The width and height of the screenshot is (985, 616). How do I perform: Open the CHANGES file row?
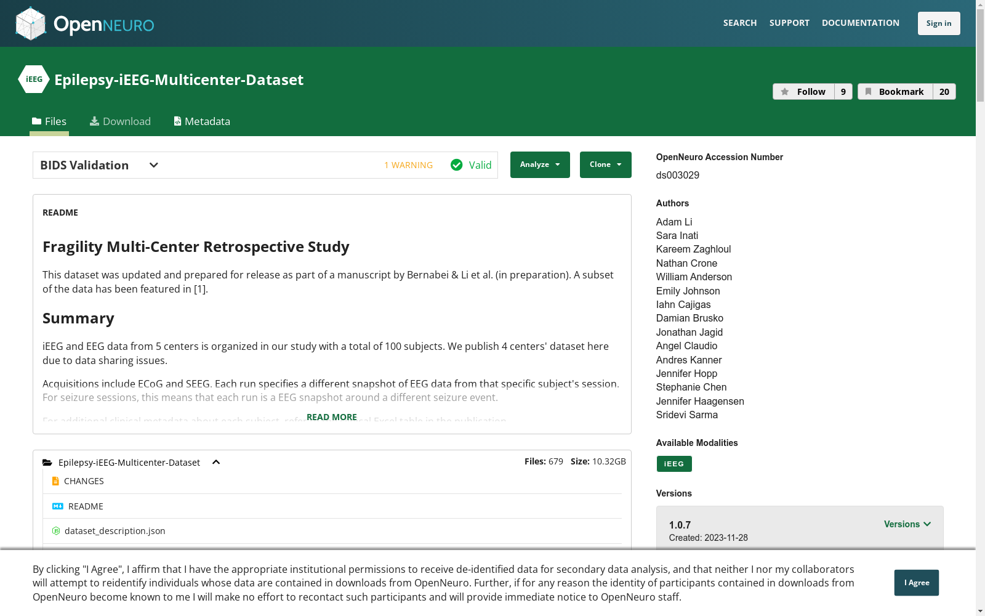click(x=332, y=481)
